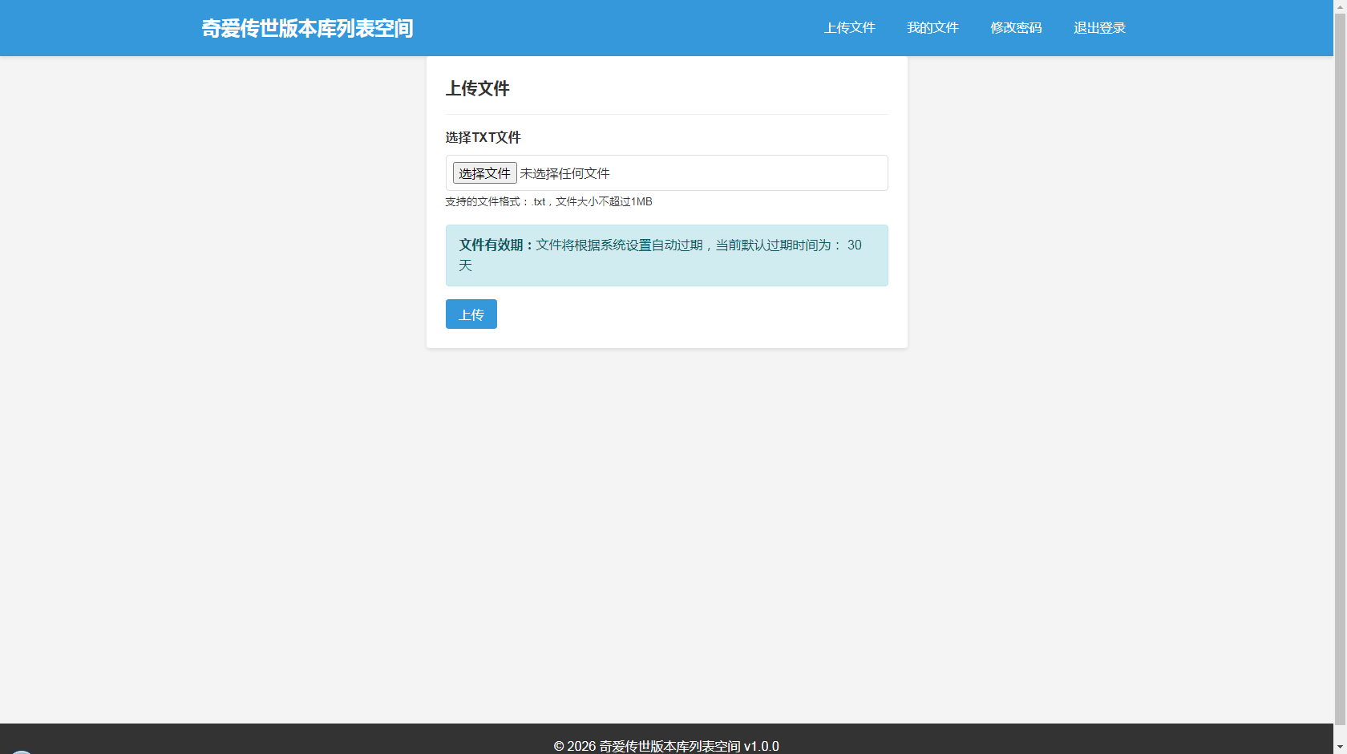
Task: Click the 支持的文件格式 help text
Action: (x=548, y=202)
